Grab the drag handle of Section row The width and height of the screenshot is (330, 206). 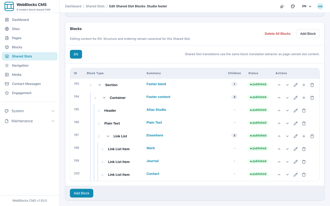click(90, 85)
